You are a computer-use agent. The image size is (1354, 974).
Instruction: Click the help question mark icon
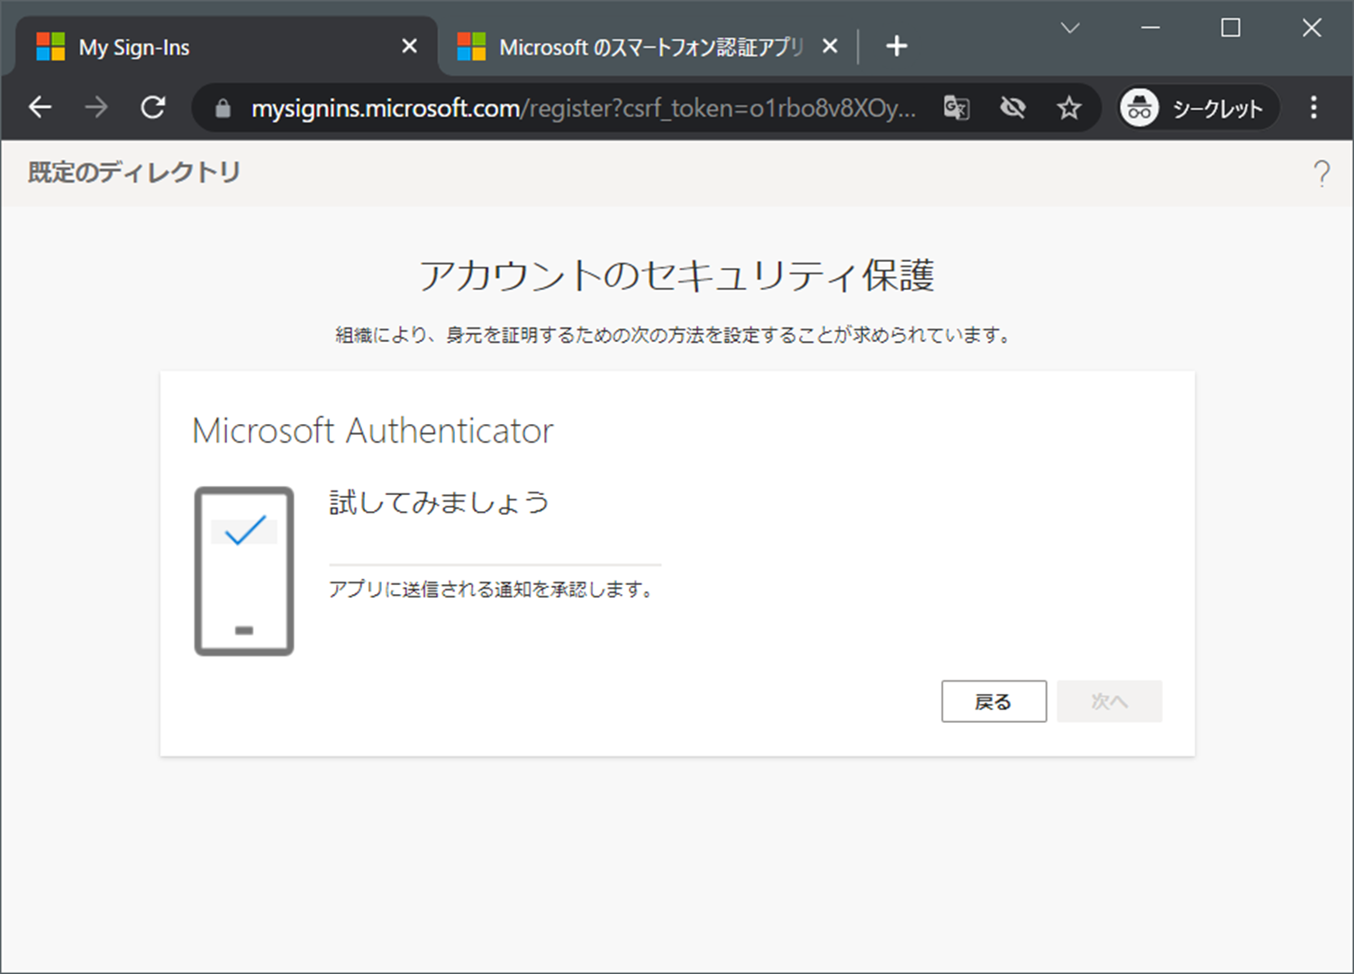click(x=1321, y=173)
